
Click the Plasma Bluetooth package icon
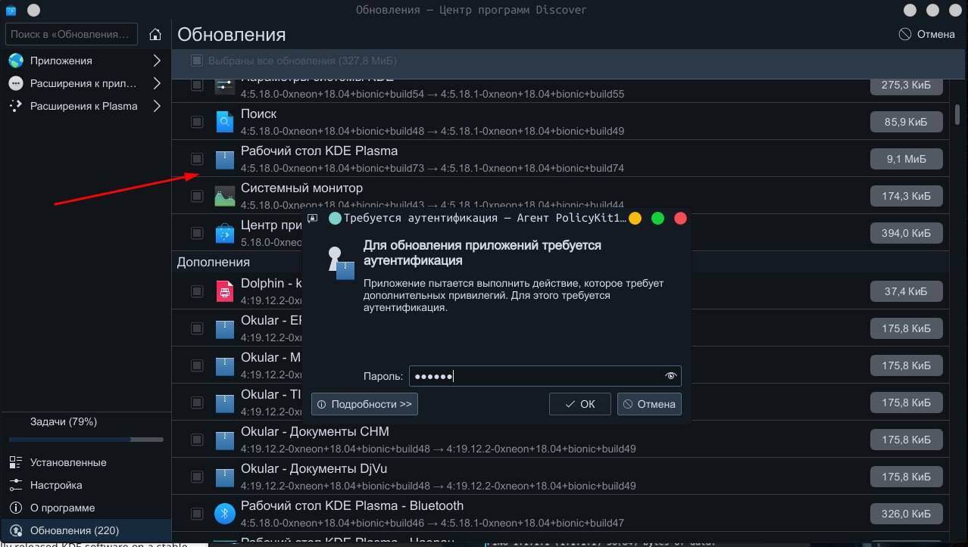tap(225, 514)
